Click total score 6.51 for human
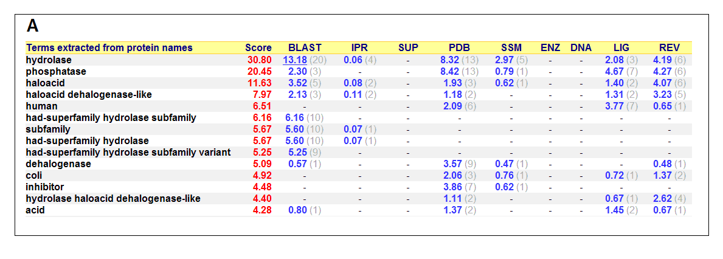Screen dimensions: 723x259 tap(263, 106)
